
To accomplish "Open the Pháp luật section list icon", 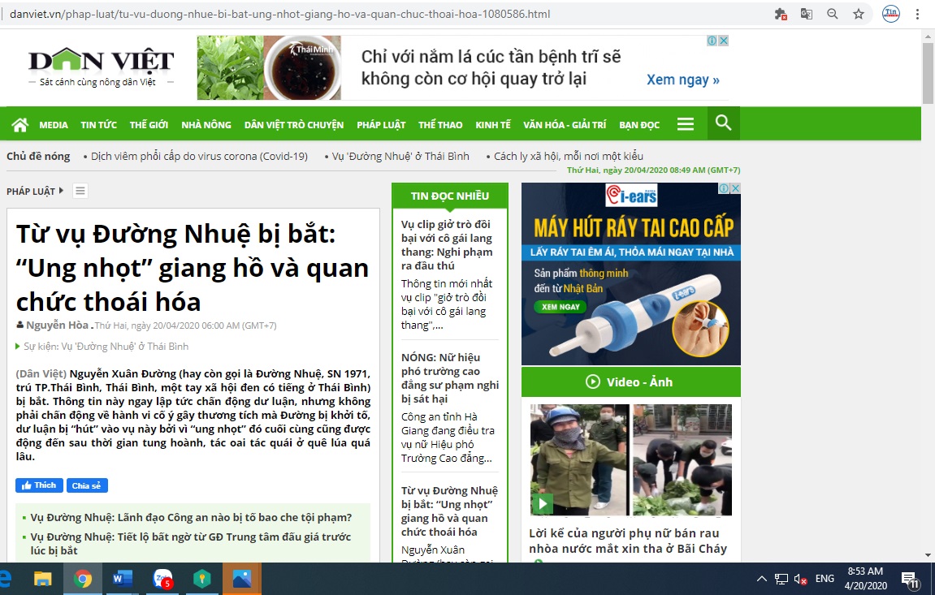I will (x=80, y=191).
